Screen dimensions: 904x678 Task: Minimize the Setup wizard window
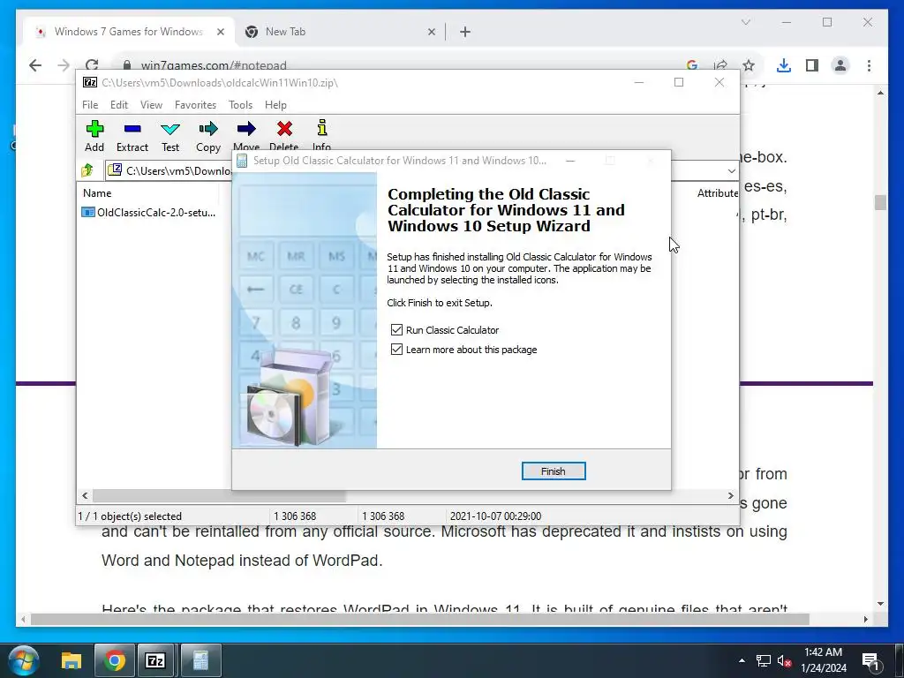coord(570,161)
